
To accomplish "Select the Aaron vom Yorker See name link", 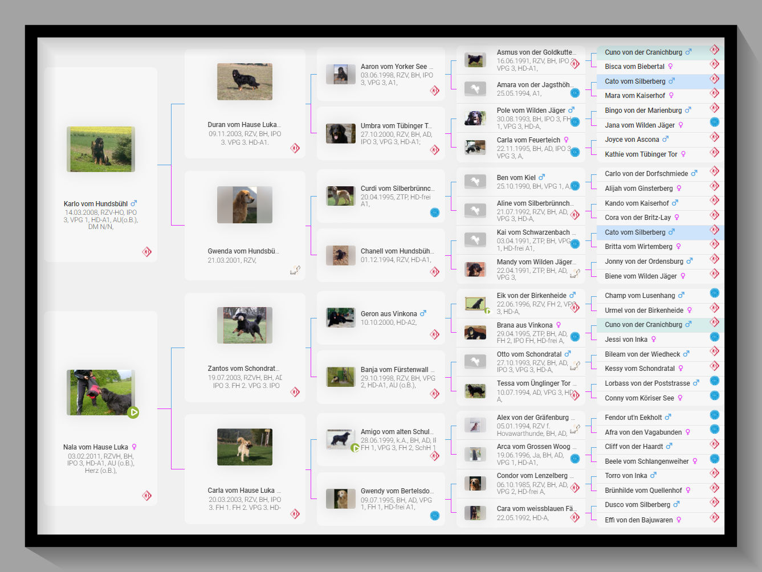I will [x=393, y=67].
